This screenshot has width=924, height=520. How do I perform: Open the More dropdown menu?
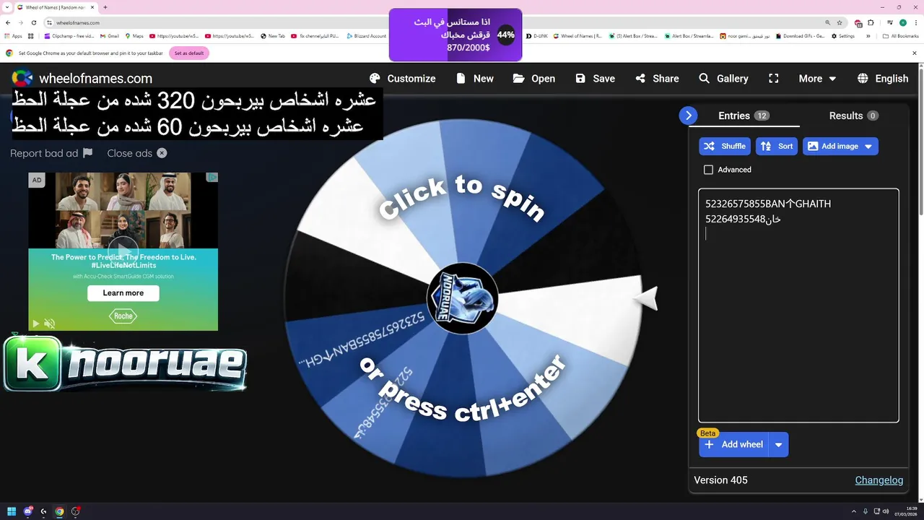coord(817,78)
